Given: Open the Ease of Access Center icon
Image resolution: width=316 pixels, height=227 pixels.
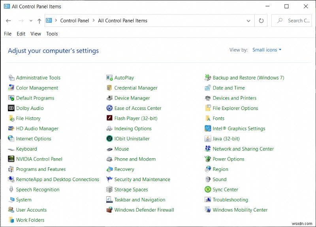Looking at the screenshot, I should [109, 108].
